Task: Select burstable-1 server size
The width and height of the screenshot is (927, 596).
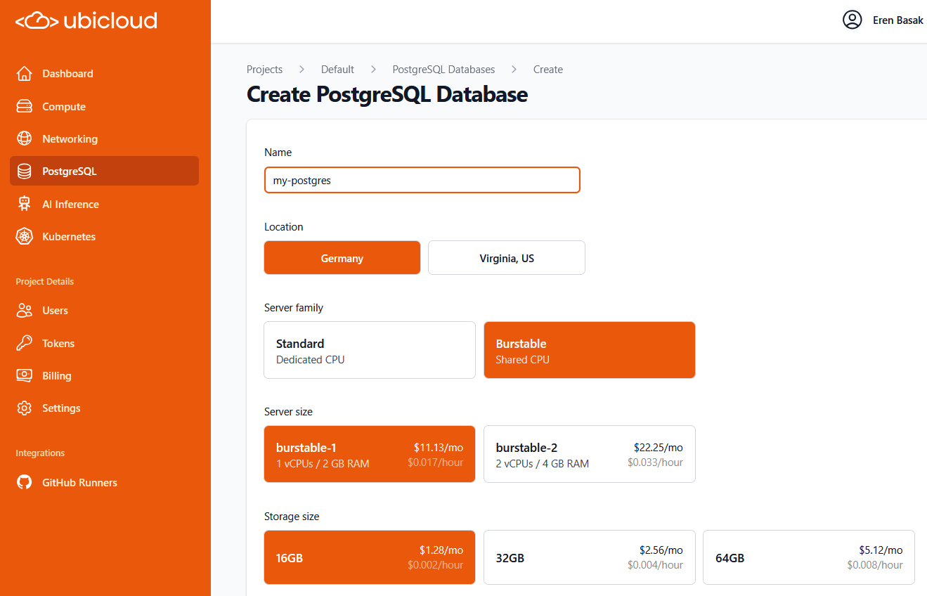Action: click(x=370, y=454)
